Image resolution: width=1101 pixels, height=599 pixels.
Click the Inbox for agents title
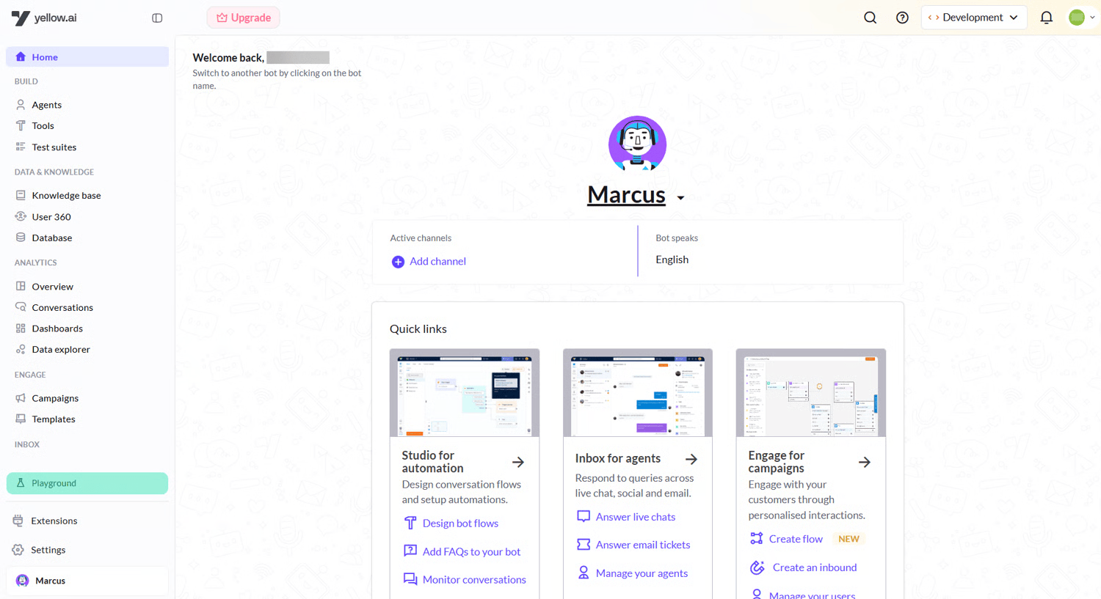click(x=618, y=458)
